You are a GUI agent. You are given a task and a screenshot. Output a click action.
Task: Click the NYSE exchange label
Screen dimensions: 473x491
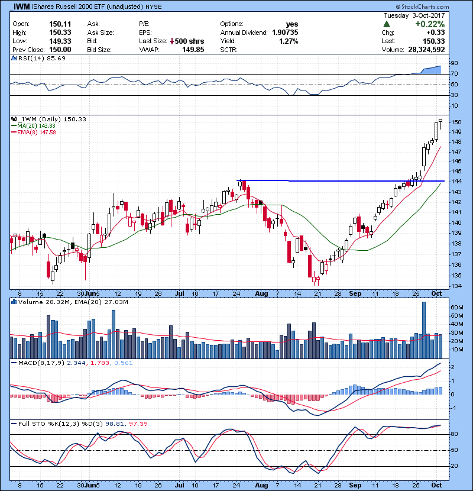pos(154,7)
